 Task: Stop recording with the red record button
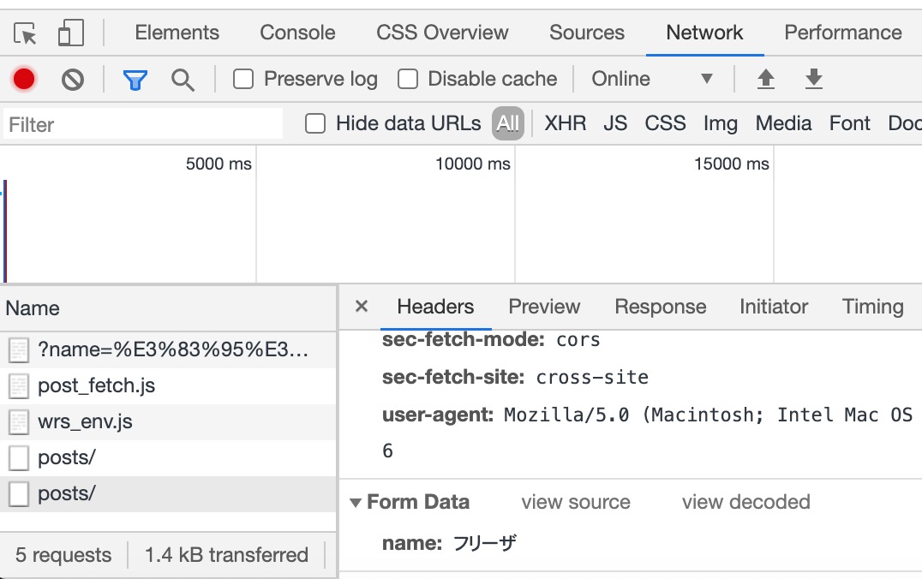point(24,79)
